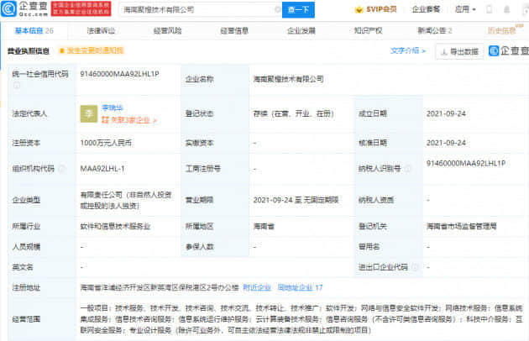The image size is (529, 341).
Task: Open the 企业套餐 link
Action: point(426,9)
